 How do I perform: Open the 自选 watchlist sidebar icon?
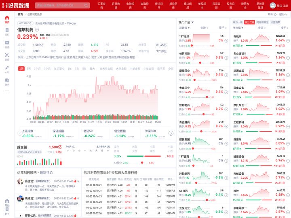[x=7, y=44]
